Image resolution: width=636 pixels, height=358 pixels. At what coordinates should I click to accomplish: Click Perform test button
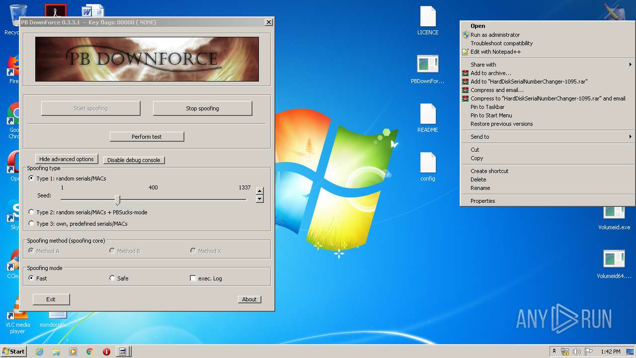pos(147,137)
